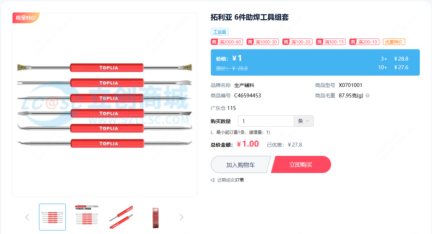432x234 pixels.
Task: Click the 满500-15 coupon tag
Action: [x=331, y=42]
